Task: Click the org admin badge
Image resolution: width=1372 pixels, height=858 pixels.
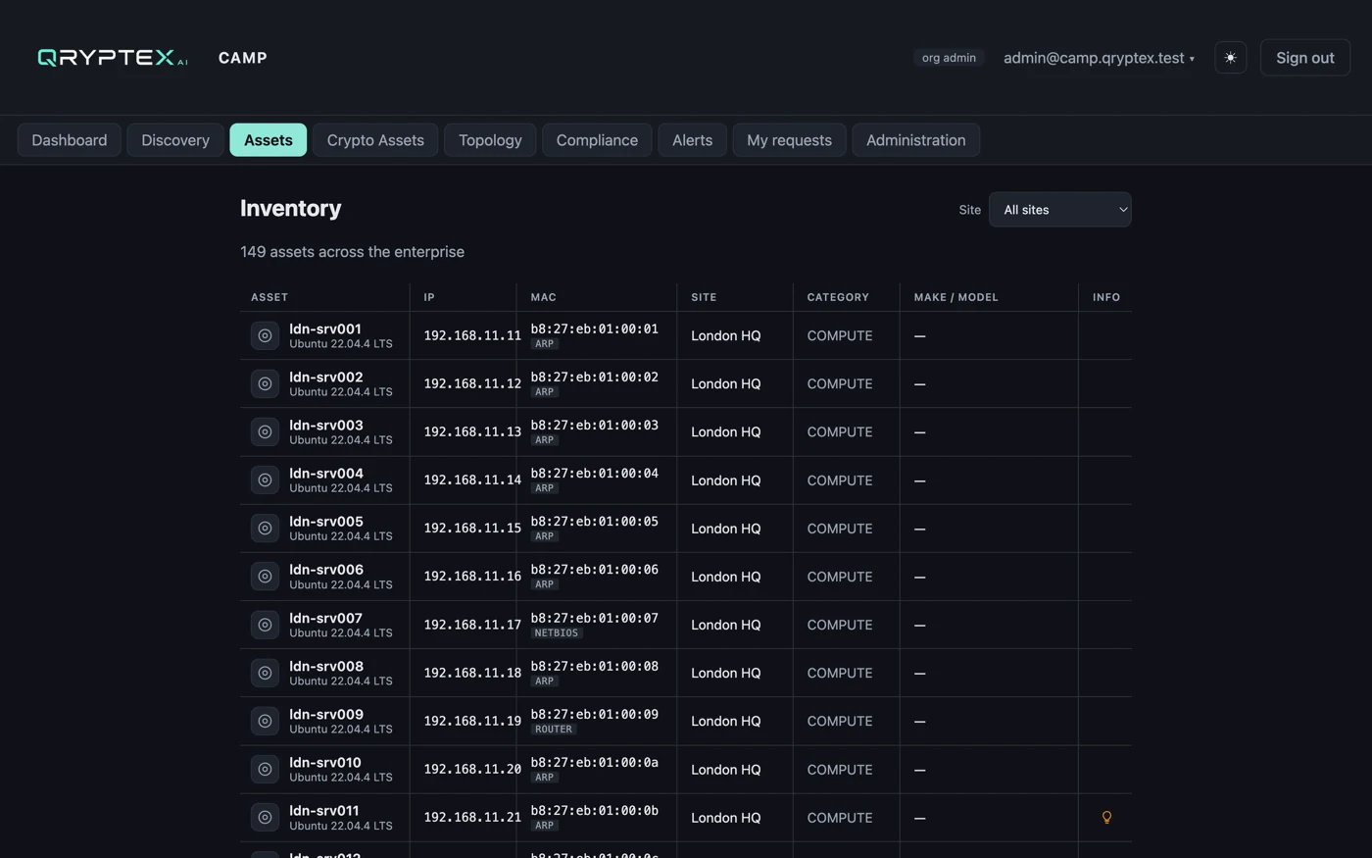Action: (x=949, y=58)
